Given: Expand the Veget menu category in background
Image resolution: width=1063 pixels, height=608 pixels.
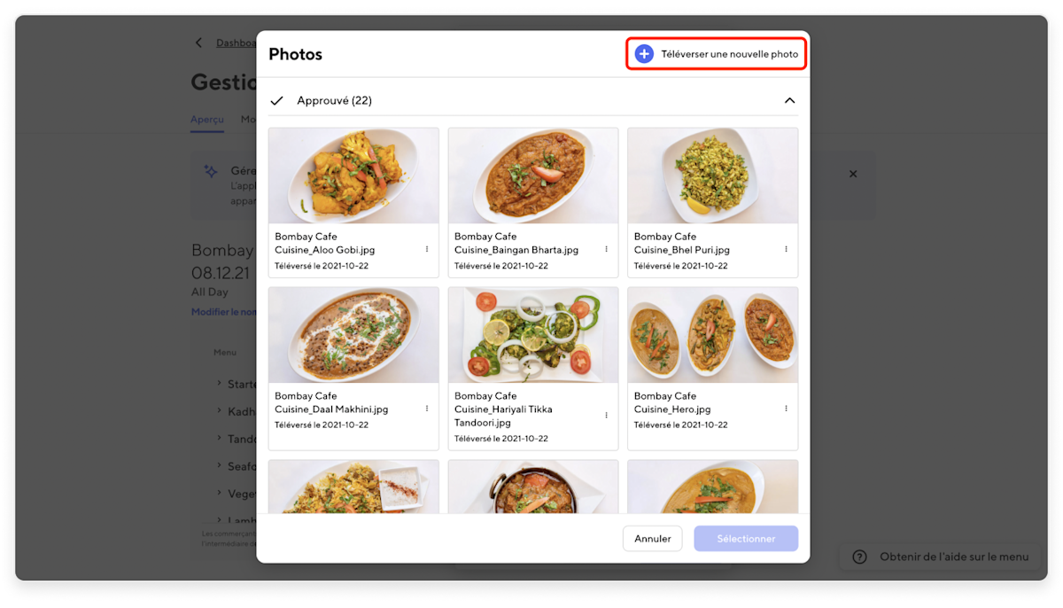Looking at the screenshot, I should (x=219, y=494).
